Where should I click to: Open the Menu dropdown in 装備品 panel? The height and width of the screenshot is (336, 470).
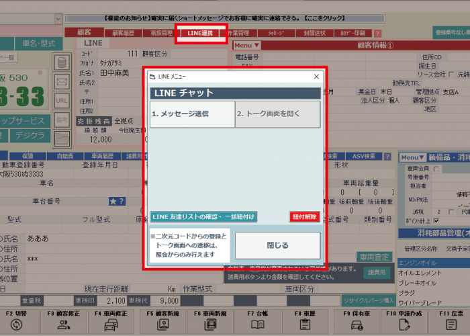[x=412, y=157]
